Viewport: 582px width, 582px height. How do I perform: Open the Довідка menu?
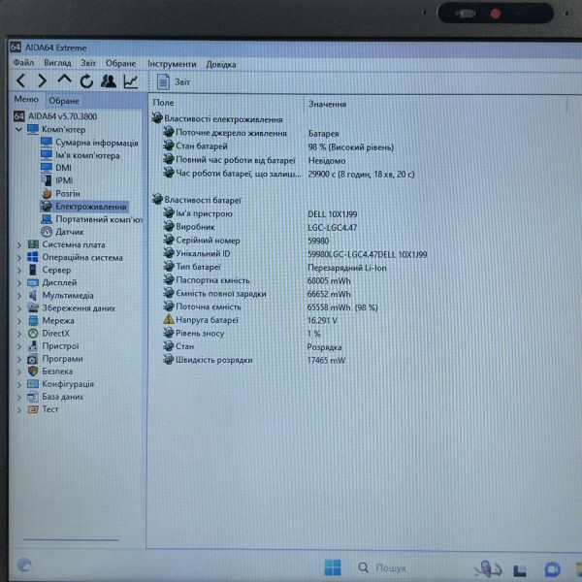click(221, 64)
